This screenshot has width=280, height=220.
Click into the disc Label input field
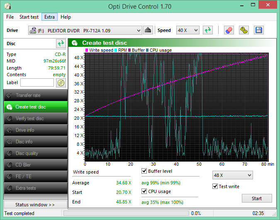click(x=37, y=83)
